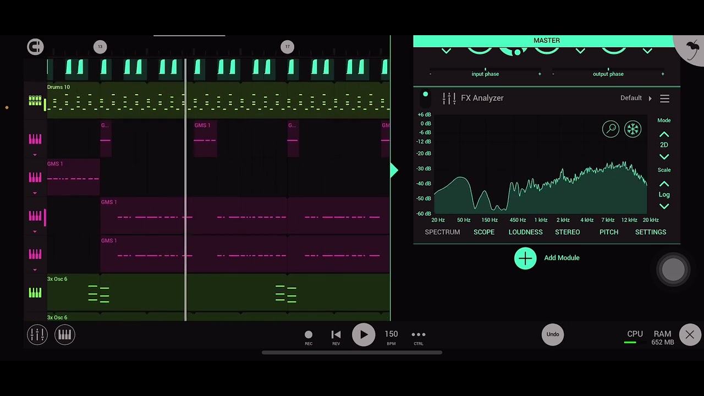Screen dimensions: 704x396
Task: Click the RAM 652 MB indicator
Action: (x=662, y=338)
